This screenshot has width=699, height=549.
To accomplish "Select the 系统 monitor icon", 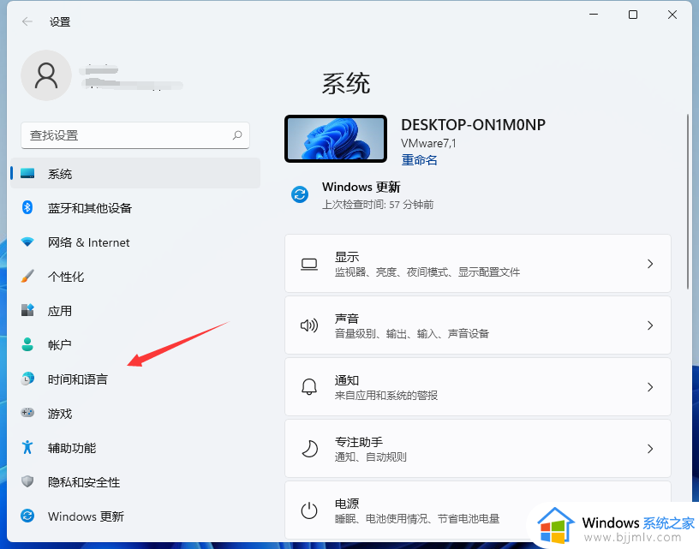I will tap(27, 173).
